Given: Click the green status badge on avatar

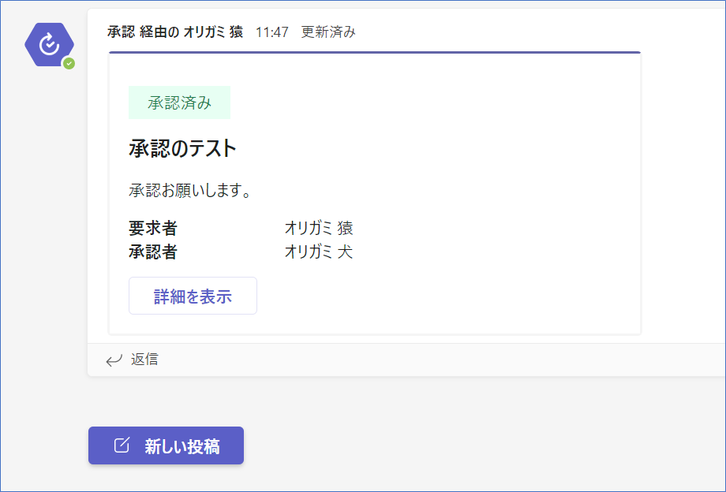Looking at the screenshot, I should pos(69,63).
